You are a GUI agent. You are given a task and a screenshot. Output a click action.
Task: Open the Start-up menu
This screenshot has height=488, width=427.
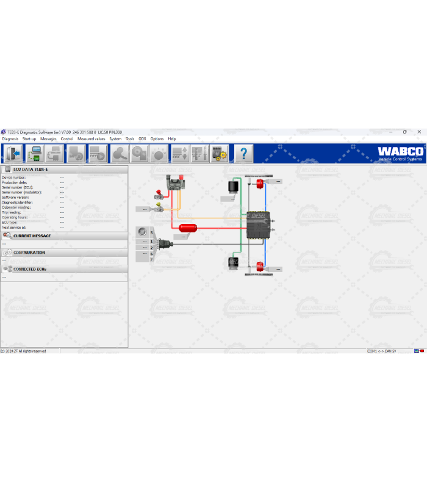pyautogui.click(x=29, y=139)
